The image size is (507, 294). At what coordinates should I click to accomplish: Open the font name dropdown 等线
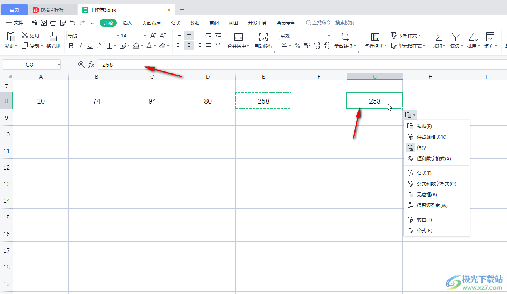click(117, 36)
